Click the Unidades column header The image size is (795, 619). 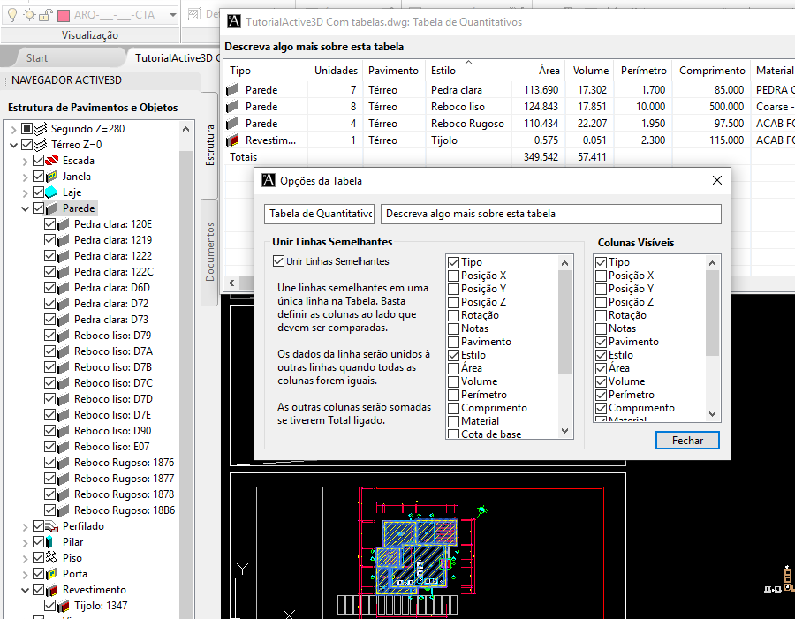pyautogui.click(x=336, y=71)
